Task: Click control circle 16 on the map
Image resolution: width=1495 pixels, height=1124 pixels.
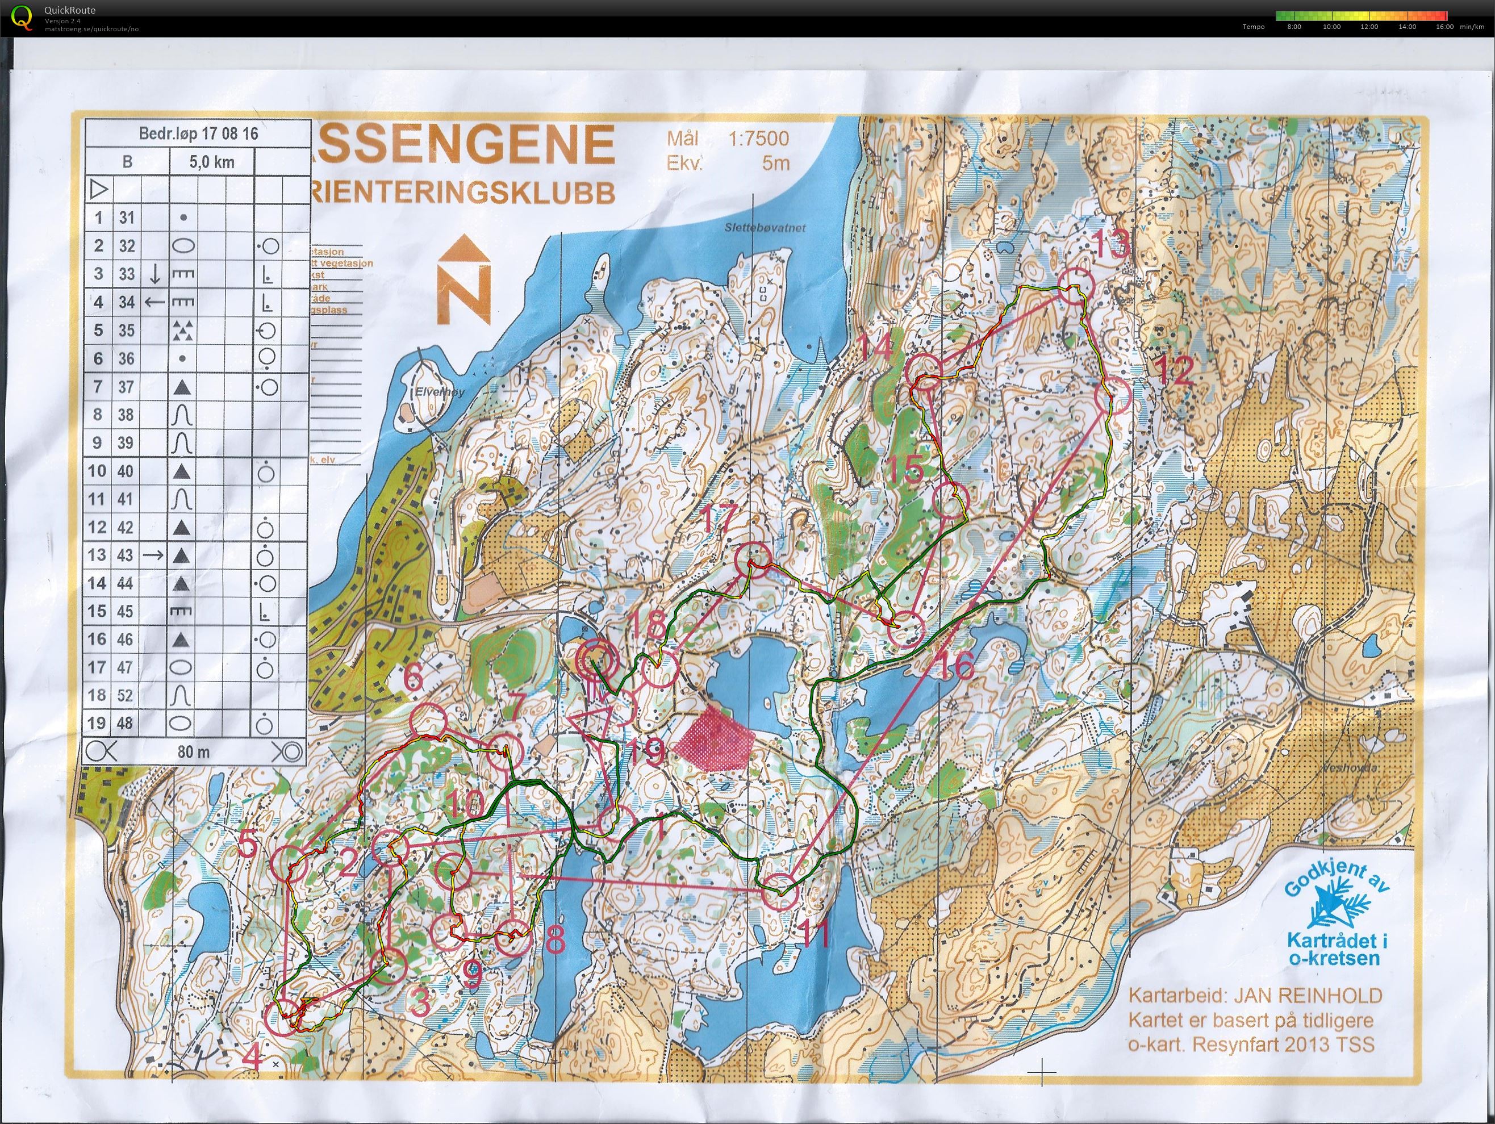Action: coord(905,629)
